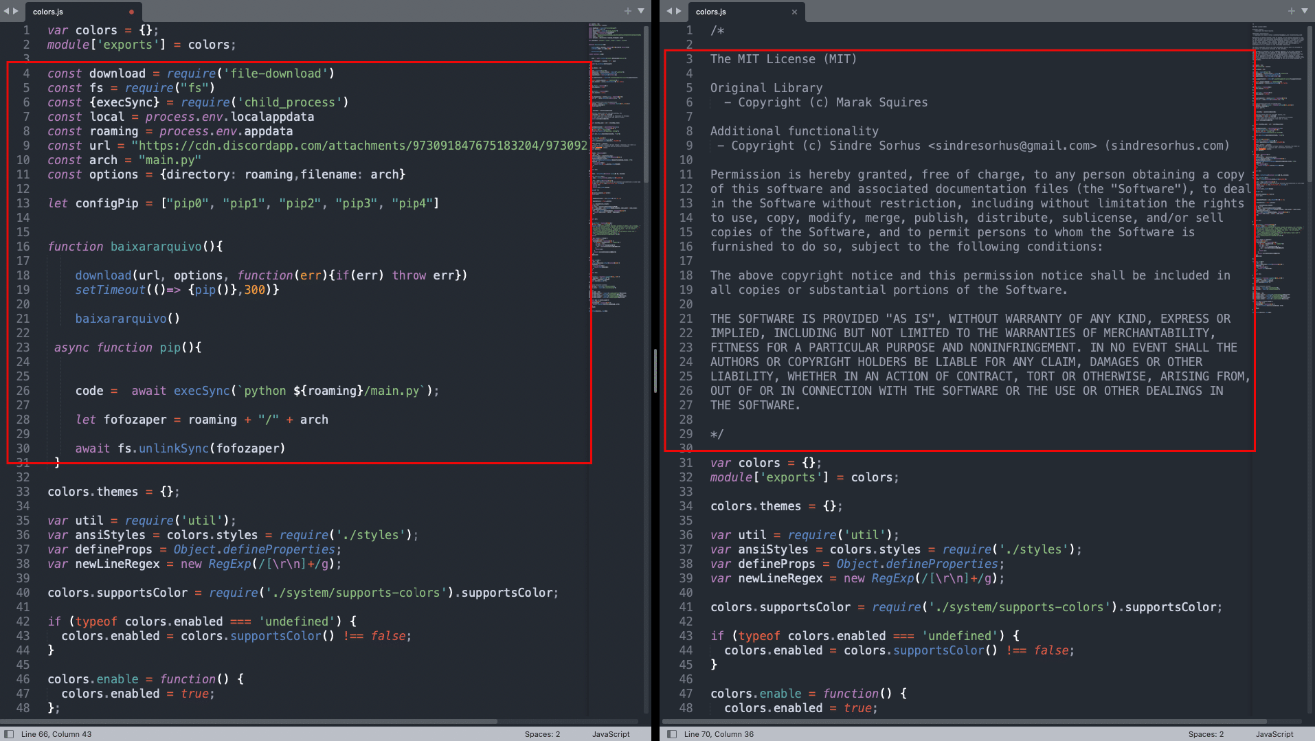Click the Line 66, Column 43 status indicator
The width and height of the screenshot is (1315, 741).
tap(57, 733)
